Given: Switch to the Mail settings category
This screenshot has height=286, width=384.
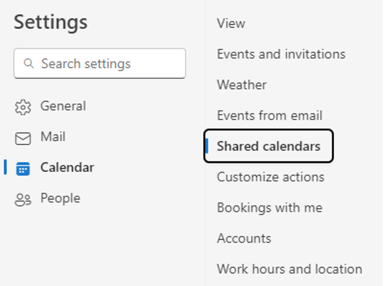Looking at the screenshot, I should (x=53, y=136).
